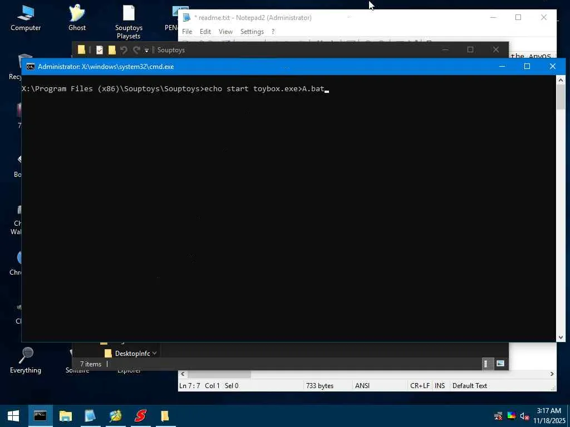The image size is (570, 427).
Task: Open the Souptoys Playsets desktop icon
Action: tap(129, 22)
